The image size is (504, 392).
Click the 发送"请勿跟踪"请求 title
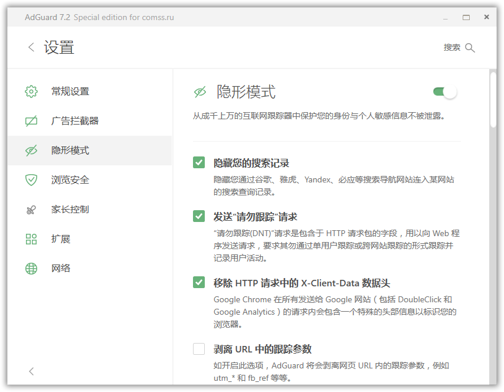[x=255, y=217]
